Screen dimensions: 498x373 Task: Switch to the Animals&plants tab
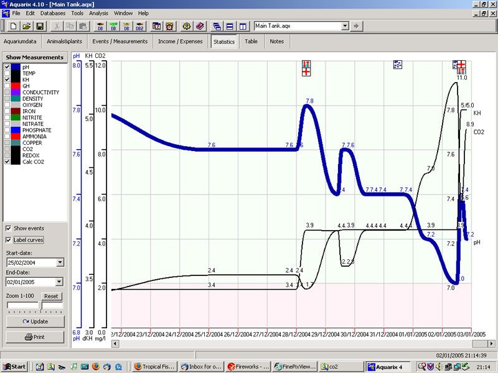(x=65, y=42)
